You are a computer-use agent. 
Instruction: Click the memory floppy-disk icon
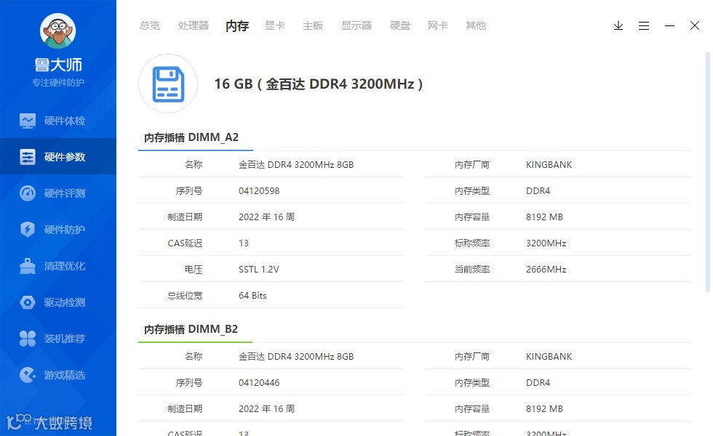coord(168,84)
